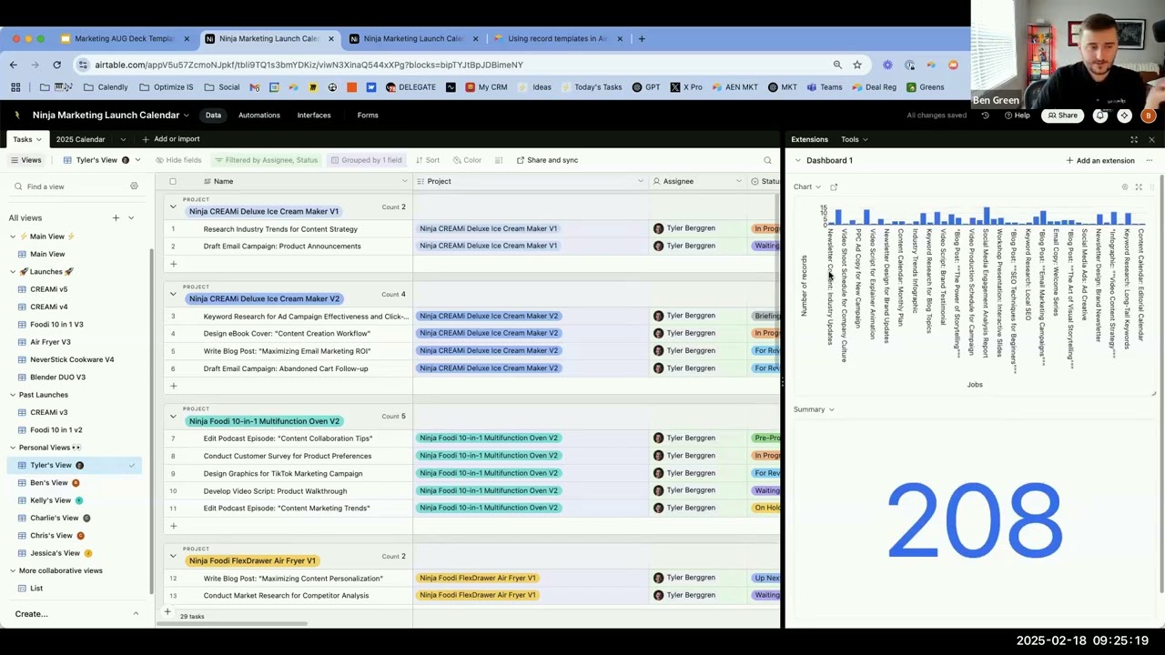Collapse the Past Launches section

[13, 395]
